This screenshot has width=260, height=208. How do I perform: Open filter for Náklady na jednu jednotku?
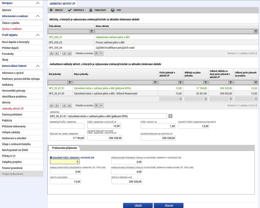206,82
